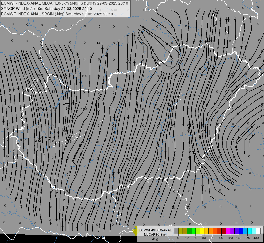The height and width of the screenshot is (243, 264).
Task: Pick the white swatch ending the colorbar
Action: point(258,231)
